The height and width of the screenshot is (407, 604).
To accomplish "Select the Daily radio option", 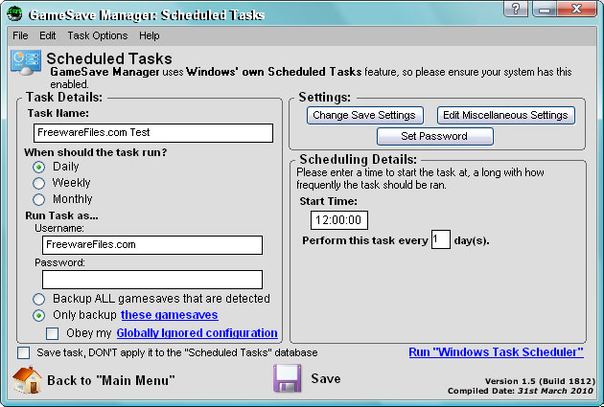I will 38,167.
